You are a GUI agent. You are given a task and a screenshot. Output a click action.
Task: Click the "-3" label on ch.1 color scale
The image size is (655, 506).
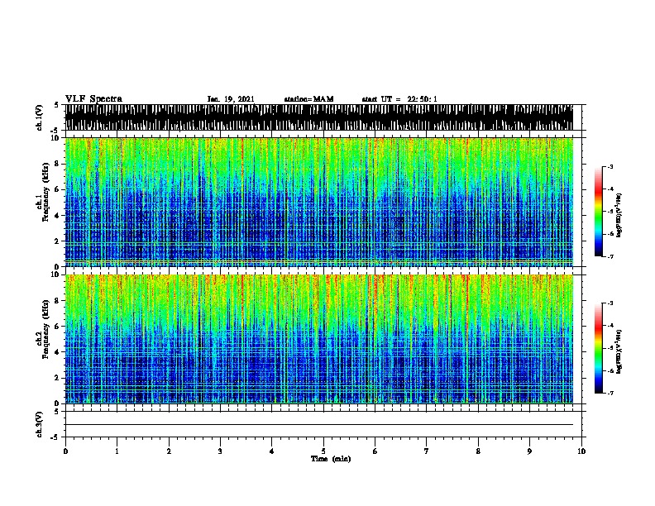[610, 167]
